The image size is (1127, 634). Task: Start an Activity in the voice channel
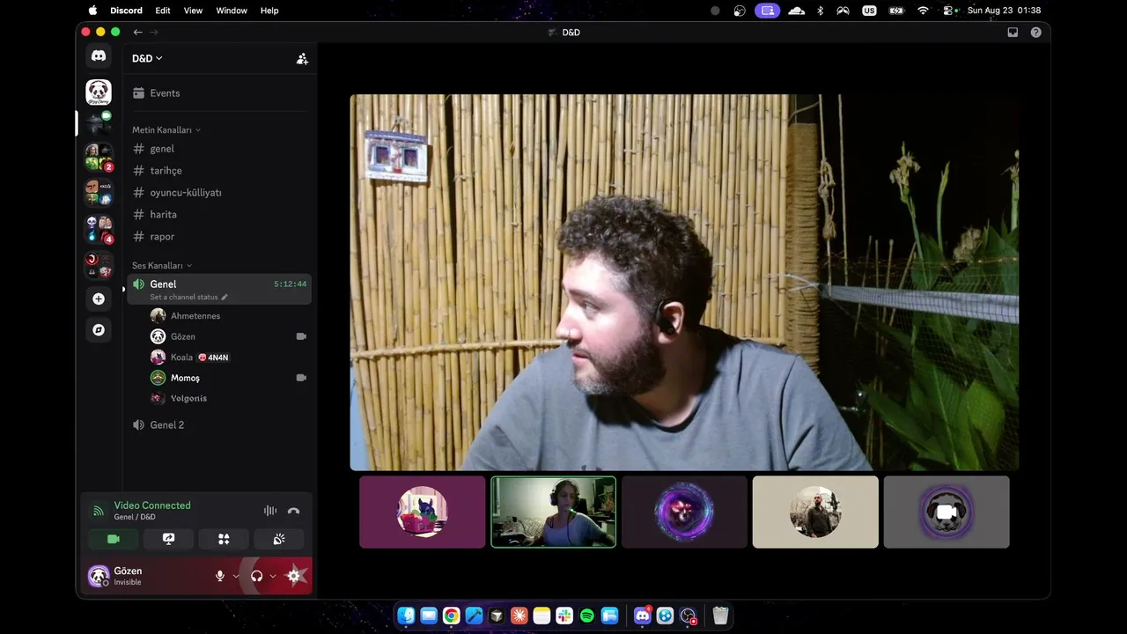coord(224,539)
